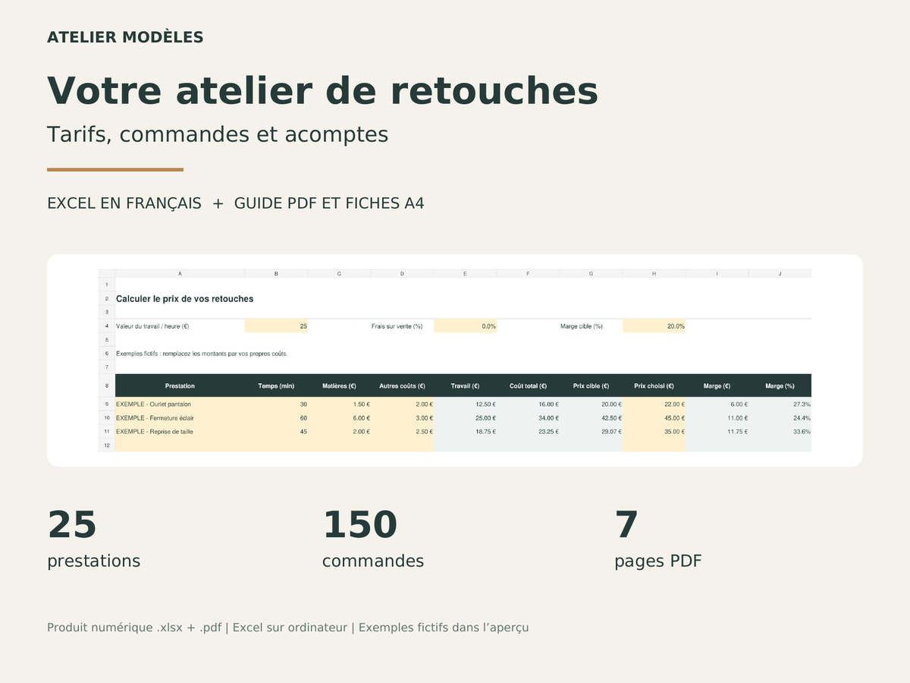Select the Marge cible 20.0% cell
This screenshot has width=910, height=683.
(654, 326)
